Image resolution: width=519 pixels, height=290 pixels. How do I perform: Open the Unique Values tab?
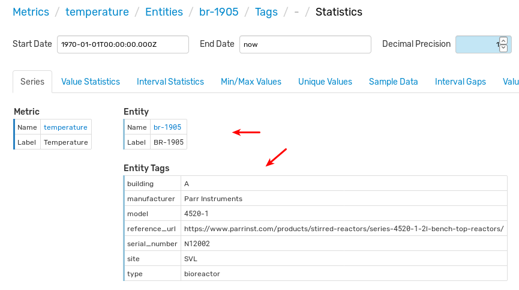click(325, 82)
